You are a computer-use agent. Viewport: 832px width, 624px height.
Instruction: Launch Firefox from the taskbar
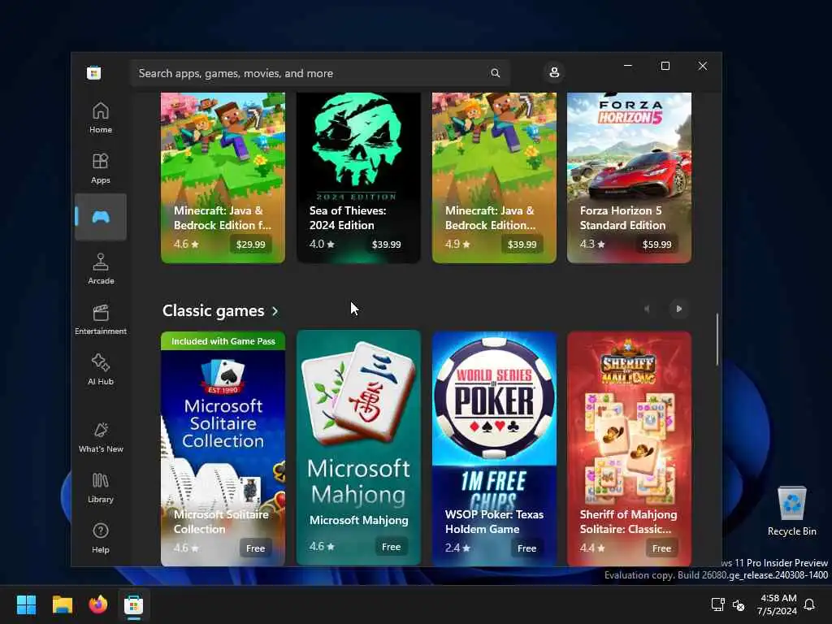(x=97, y=604)
